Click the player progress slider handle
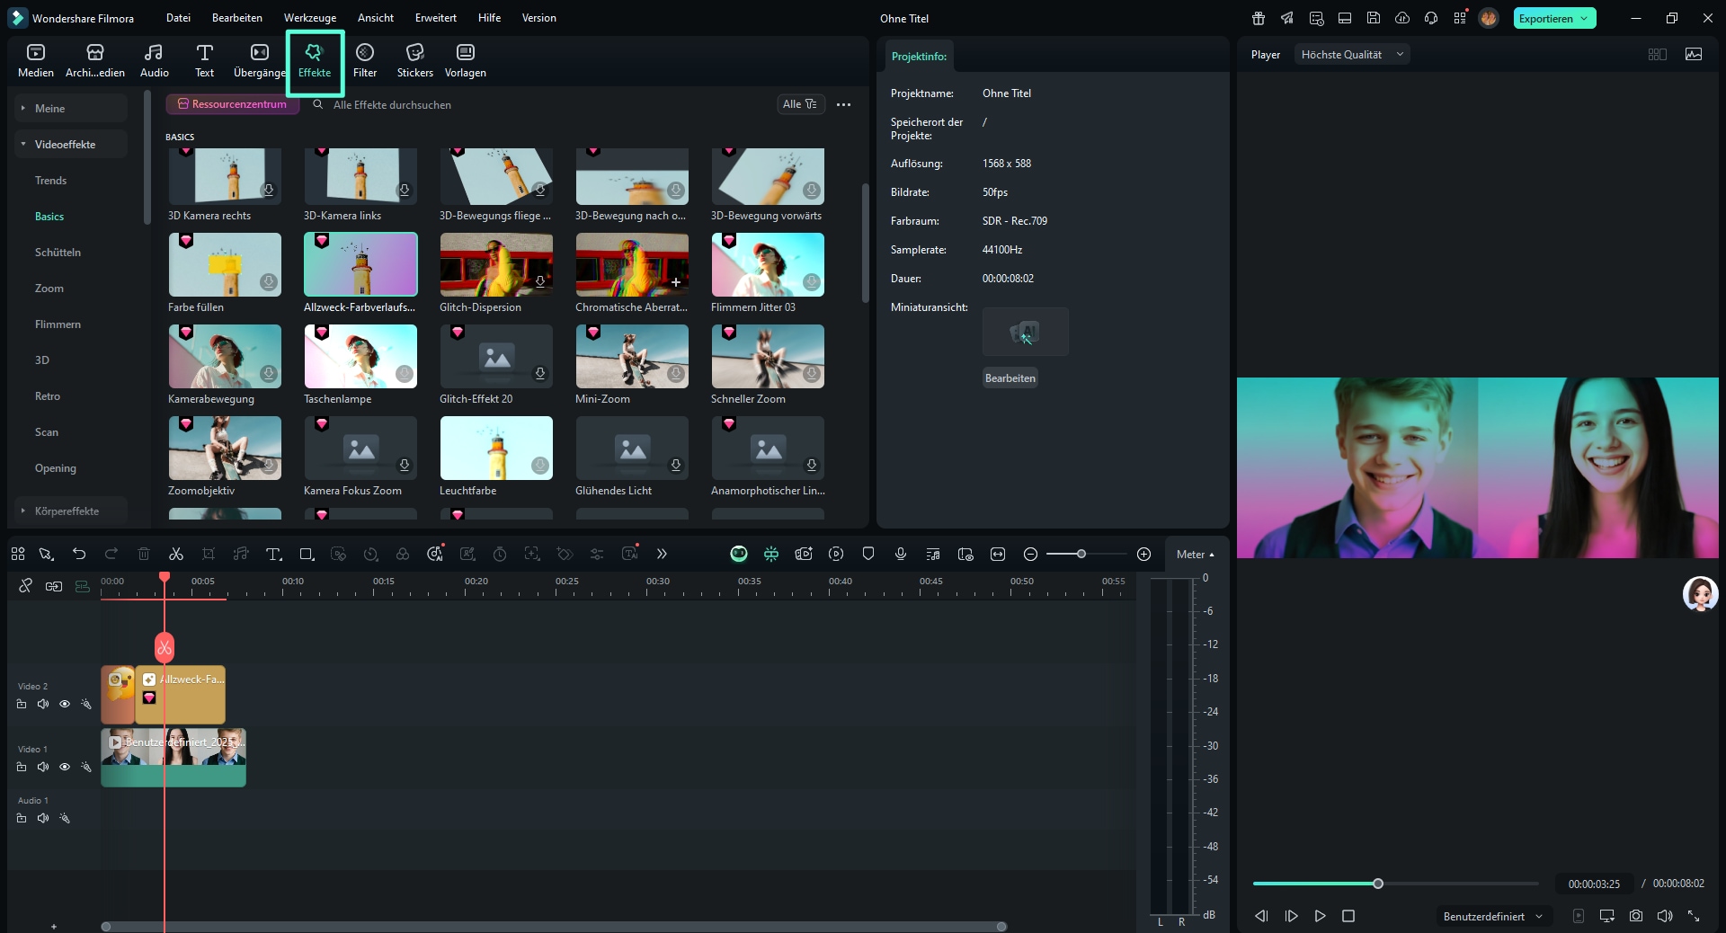1726x933 pixels. point(1378,884)
